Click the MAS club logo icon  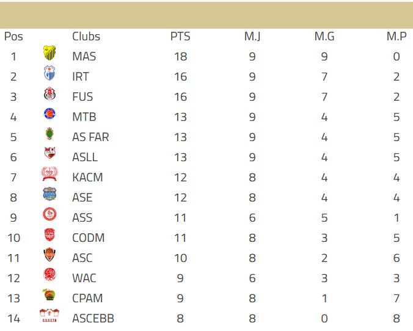pos(49,54)
